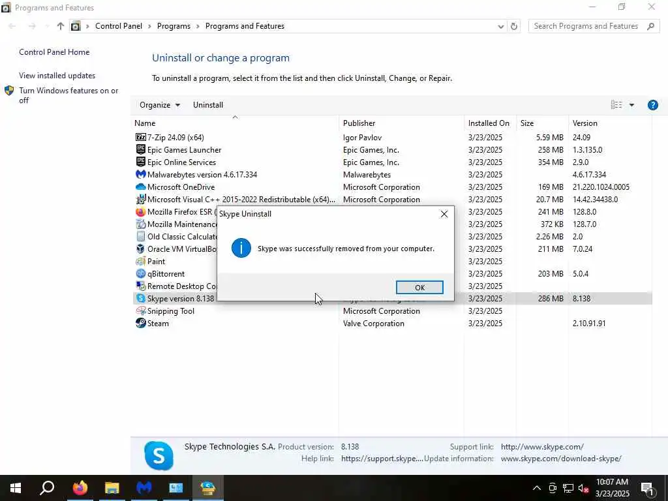The width and height of the screenshot is (668, 501).
Task: Select Valve Corporation publisher cell
Action: coord(374,323)
